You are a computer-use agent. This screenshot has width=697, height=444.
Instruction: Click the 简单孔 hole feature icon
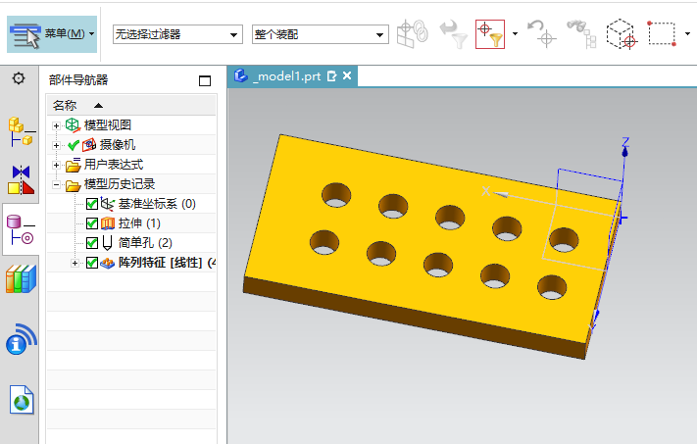107,243
